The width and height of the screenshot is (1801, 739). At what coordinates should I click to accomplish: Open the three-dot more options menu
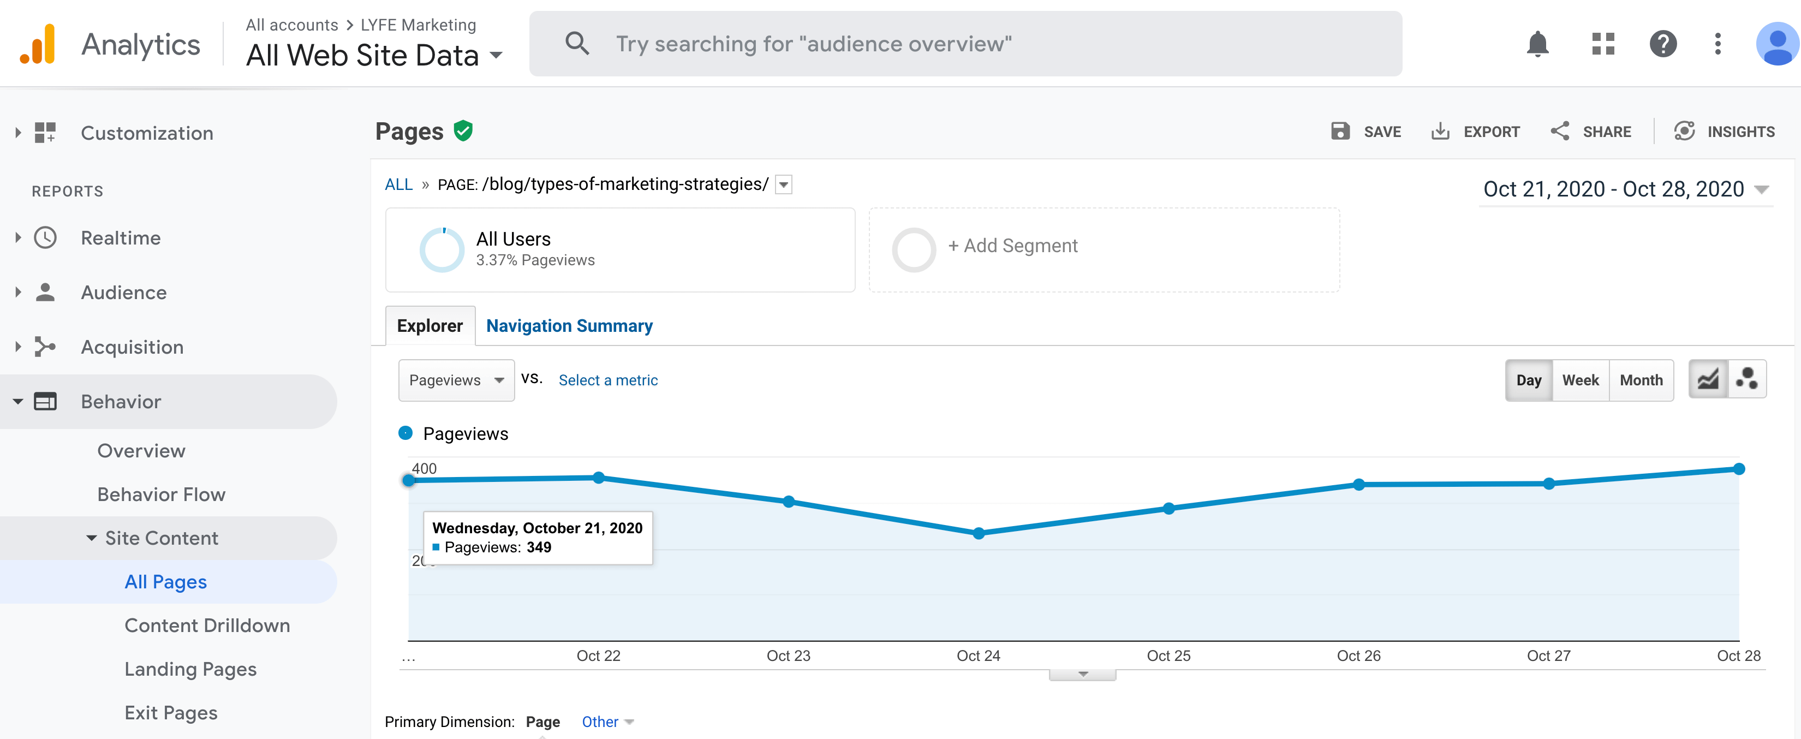coord(1717,44)
